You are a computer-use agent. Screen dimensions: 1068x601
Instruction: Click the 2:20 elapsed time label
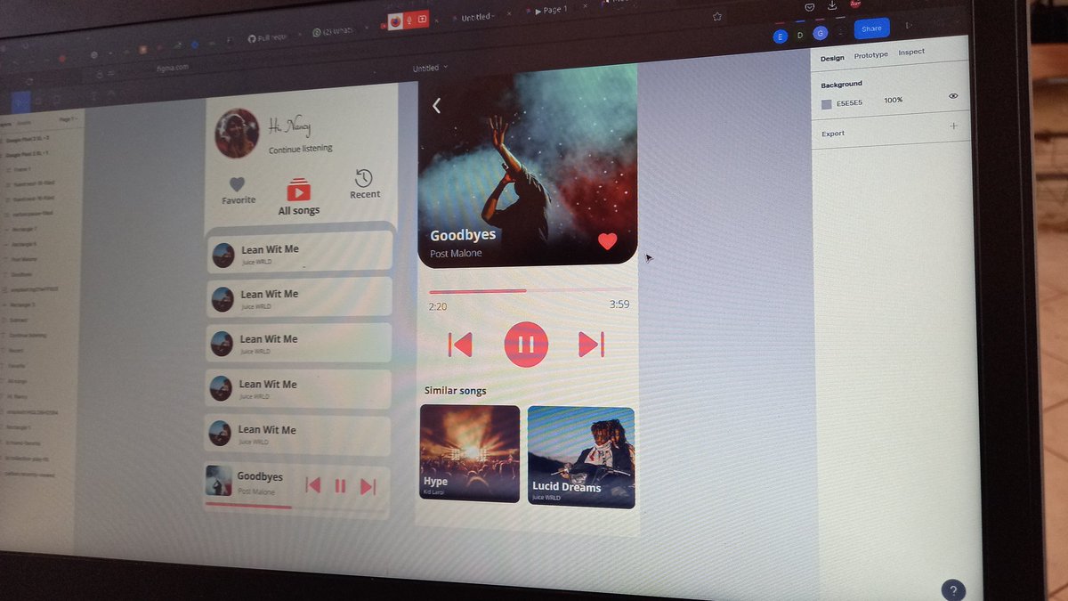[437, 307]
